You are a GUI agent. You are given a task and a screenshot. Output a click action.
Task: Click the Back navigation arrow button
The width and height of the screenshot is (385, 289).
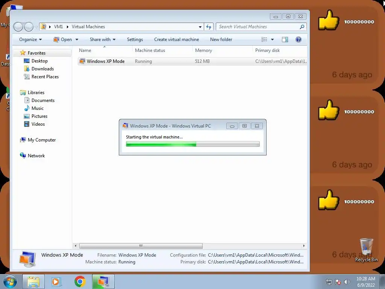click(x=18, y=27)
